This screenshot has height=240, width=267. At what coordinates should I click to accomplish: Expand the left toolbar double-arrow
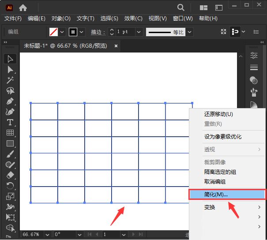[5, 42]
